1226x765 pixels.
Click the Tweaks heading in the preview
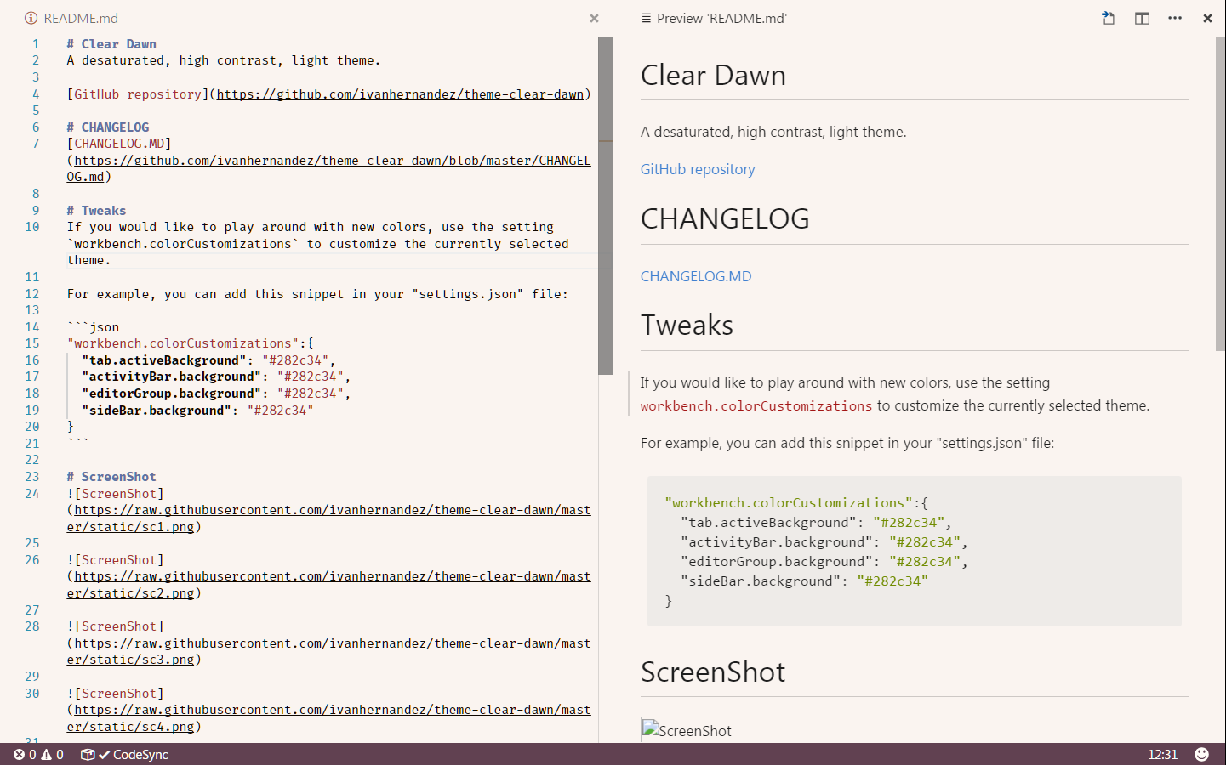point(687,325)
